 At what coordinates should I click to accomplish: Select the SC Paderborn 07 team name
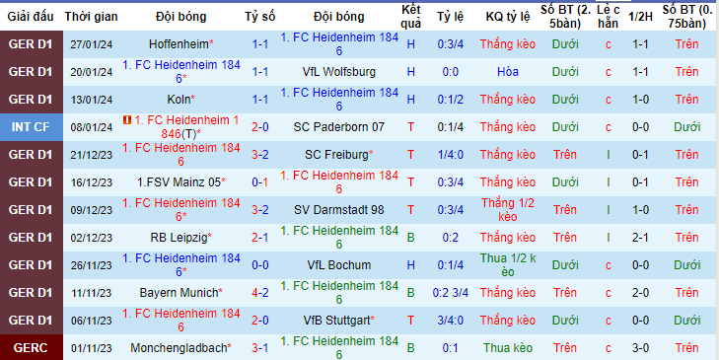339,127
